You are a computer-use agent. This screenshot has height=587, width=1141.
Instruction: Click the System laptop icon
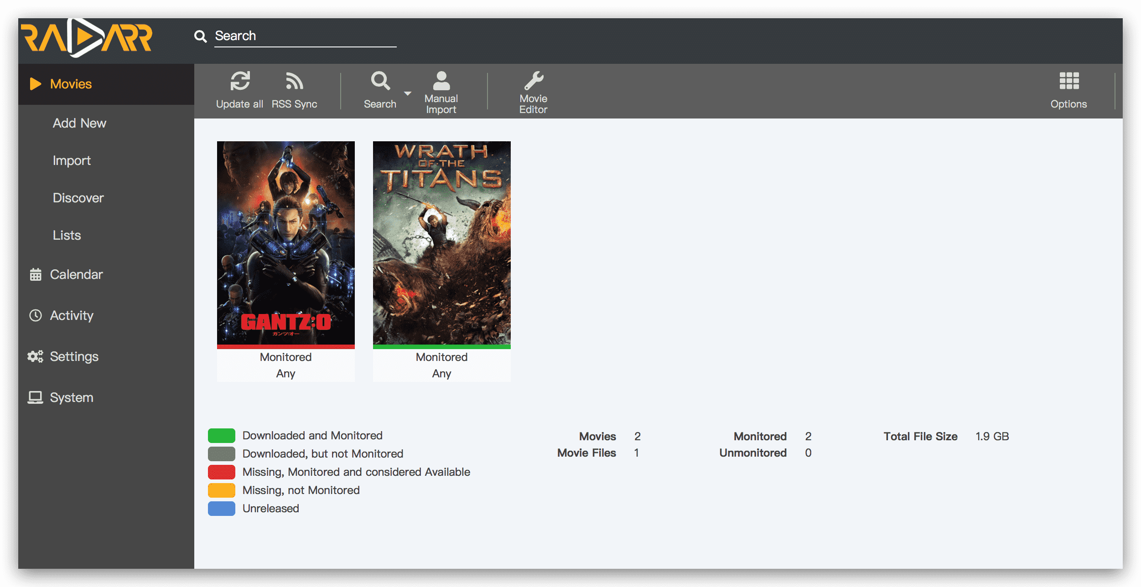(36, 397)
